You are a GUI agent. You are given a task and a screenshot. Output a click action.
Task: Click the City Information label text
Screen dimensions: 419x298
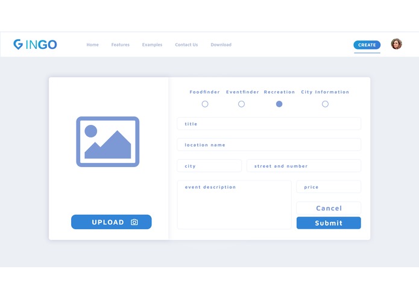coord(325,92)
